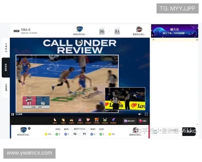Open the 更多礼物 dropdown
Viewport: 202px width, 162px height.
coord(130,121)
